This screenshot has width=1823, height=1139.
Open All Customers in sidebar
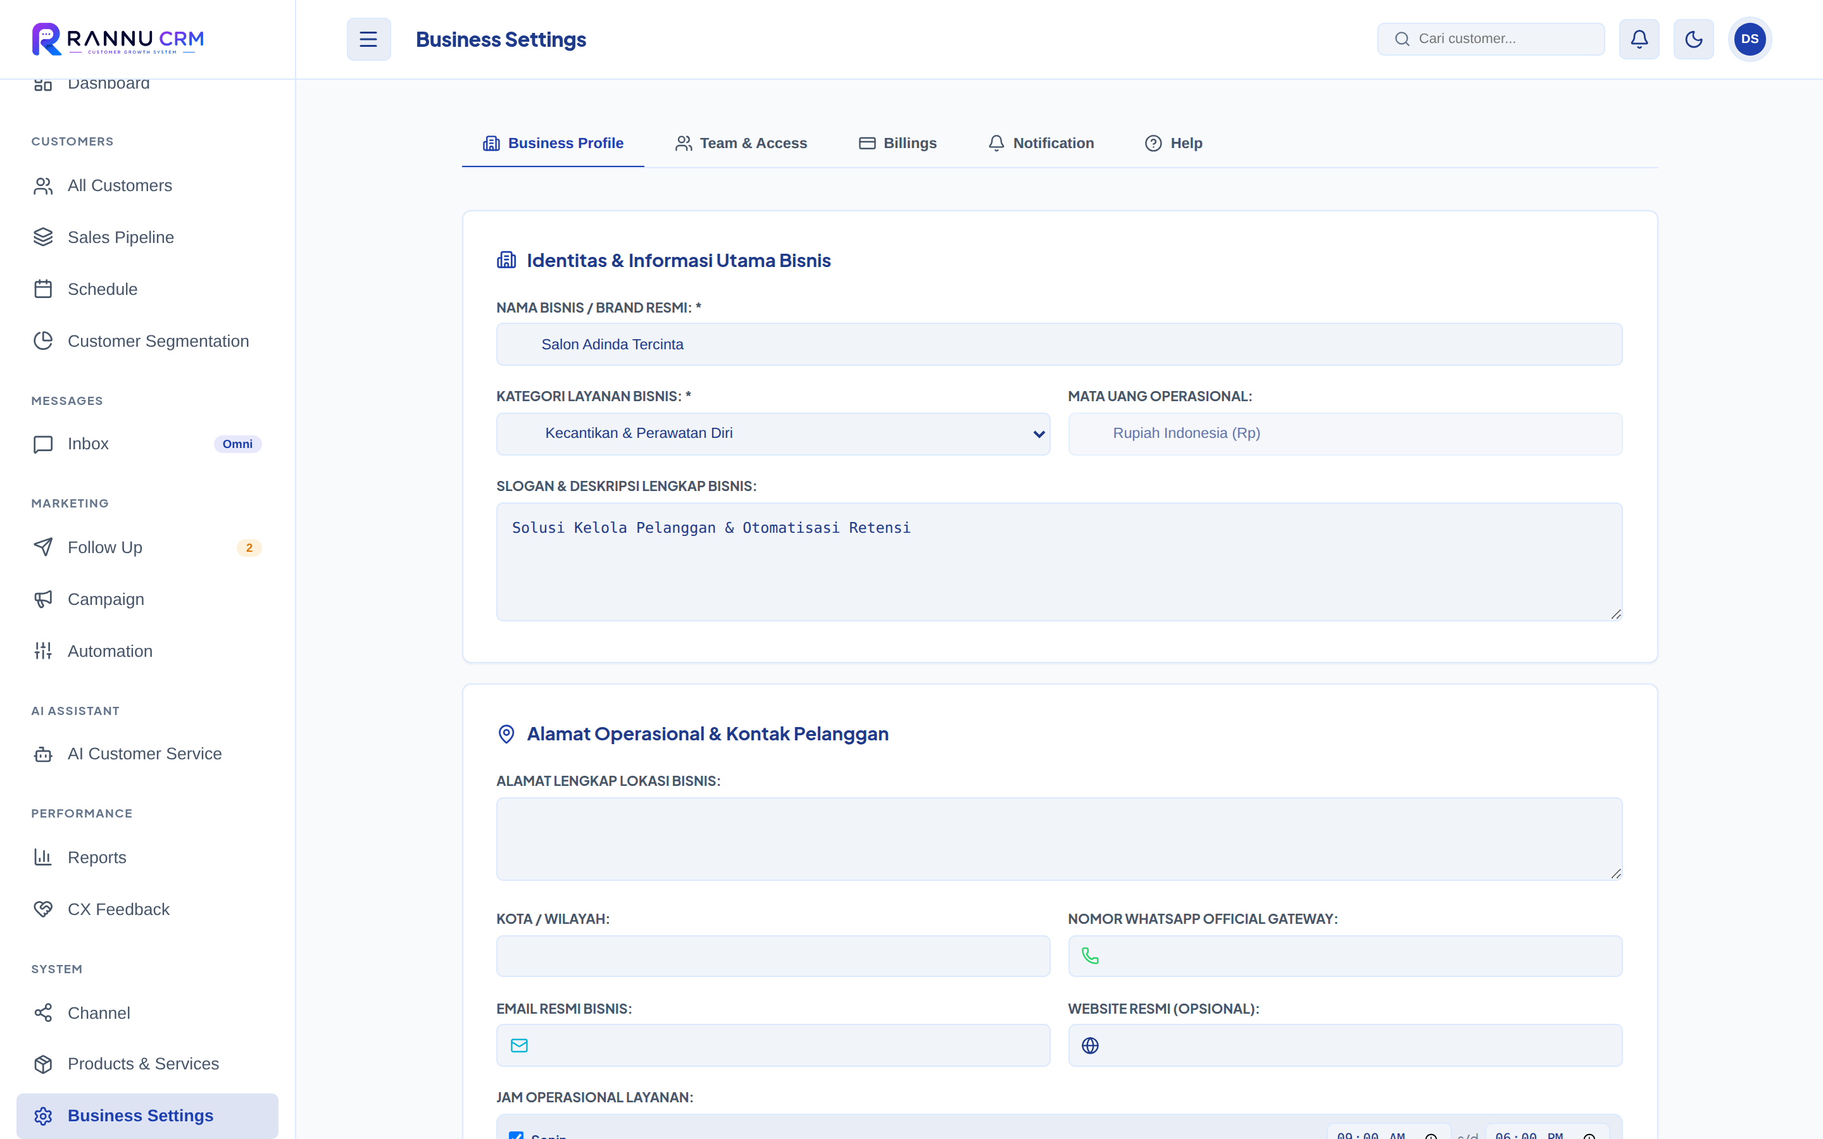[x=147, y=185]
